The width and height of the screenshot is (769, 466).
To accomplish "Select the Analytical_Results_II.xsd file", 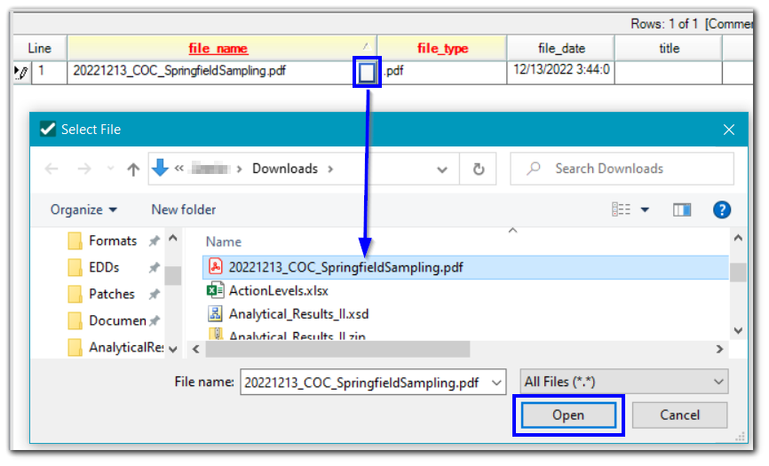I will tap(297, 313).
